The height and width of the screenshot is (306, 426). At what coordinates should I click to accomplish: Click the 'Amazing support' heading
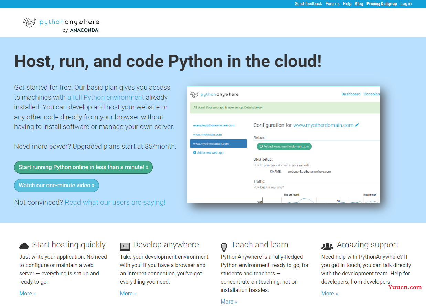(x=368, y=245)
